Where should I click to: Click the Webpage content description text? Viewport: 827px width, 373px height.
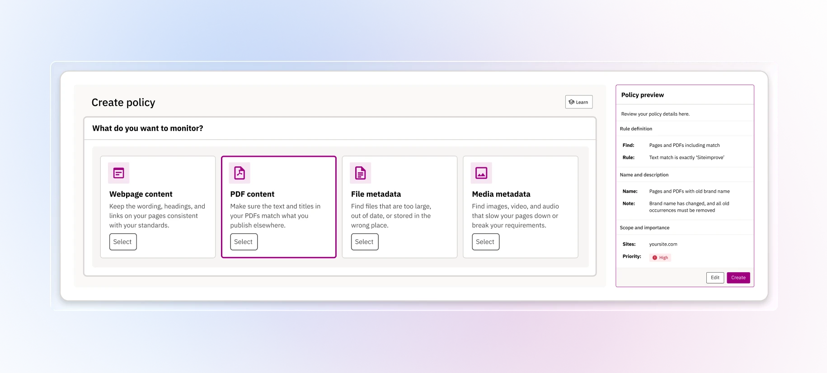tap(157, 216)
